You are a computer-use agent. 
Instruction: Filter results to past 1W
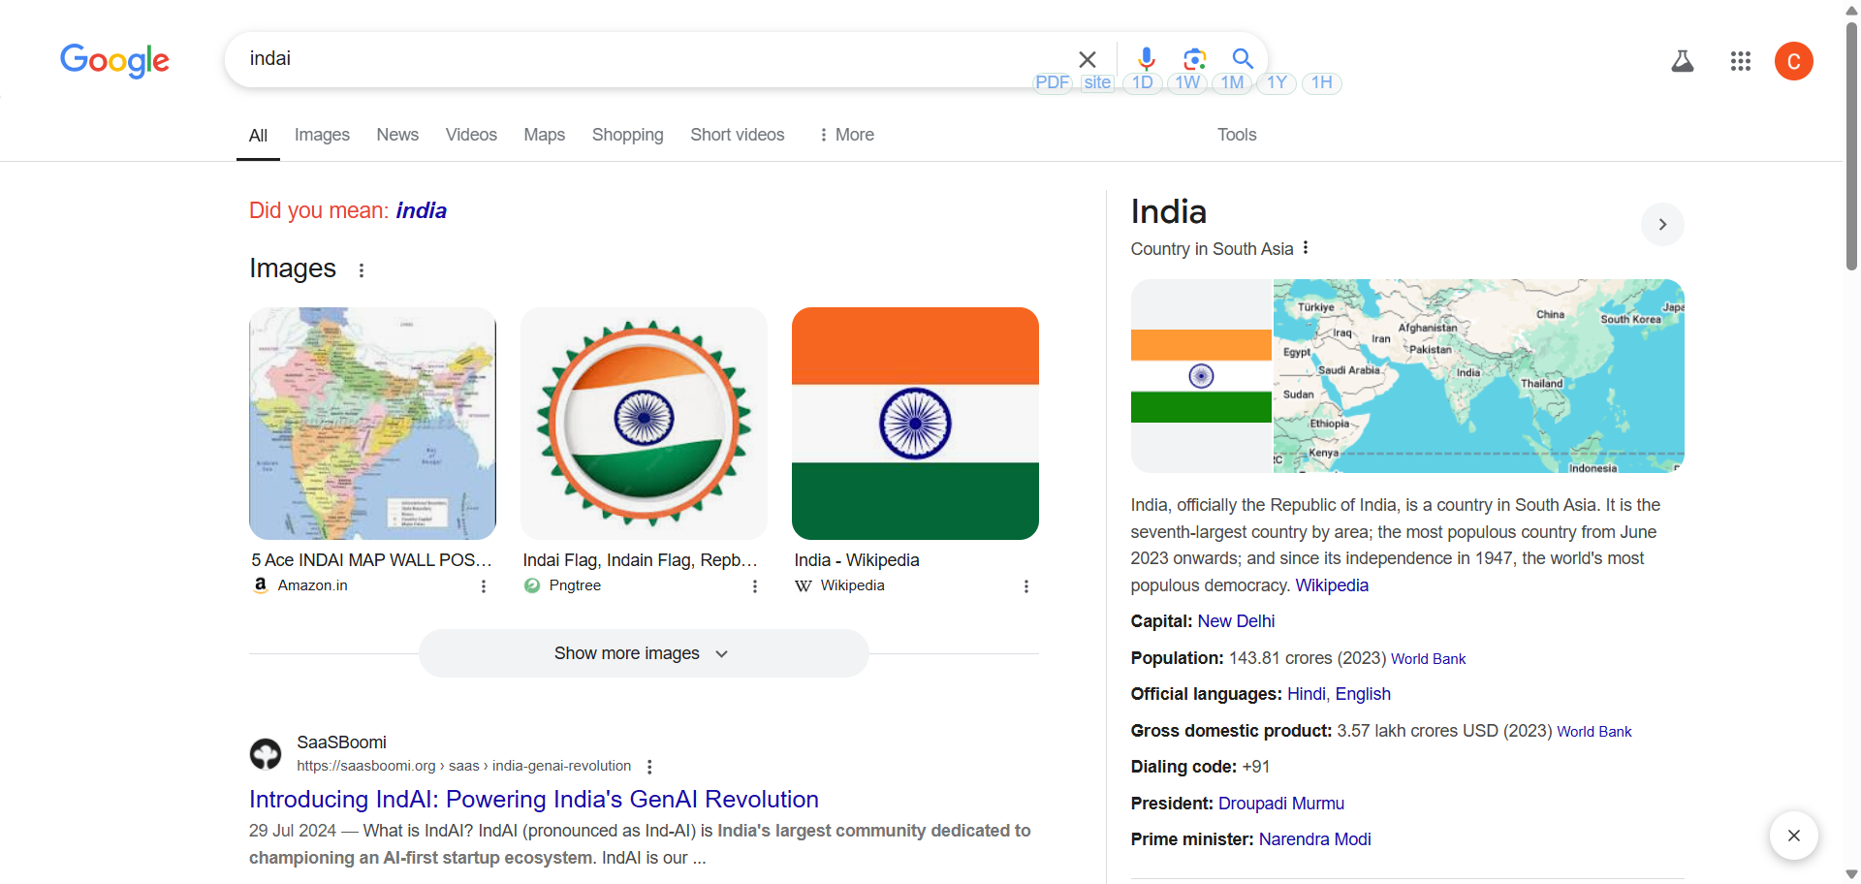tap(1187, 82)
